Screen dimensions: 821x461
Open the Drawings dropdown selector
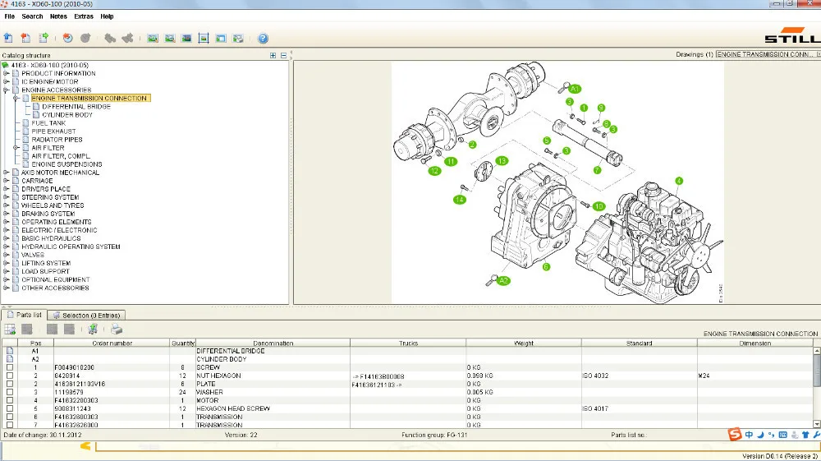pyautogui.click(x=768, y=54)
